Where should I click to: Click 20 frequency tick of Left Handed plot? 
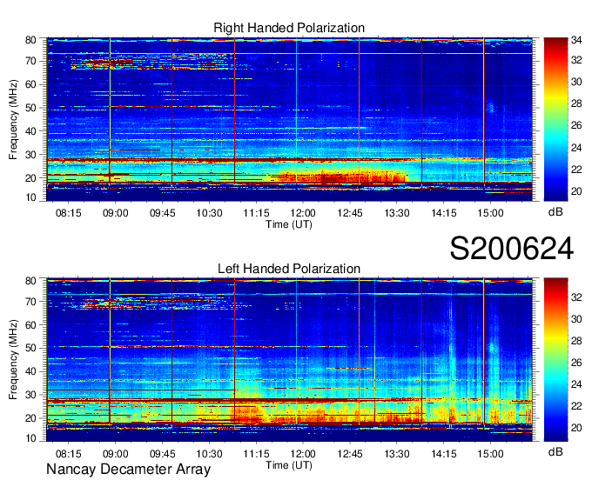coord(30,418)
